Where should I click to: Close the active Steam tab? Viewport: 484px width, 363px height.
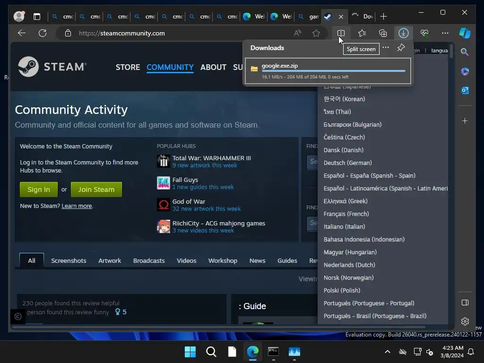341,17
